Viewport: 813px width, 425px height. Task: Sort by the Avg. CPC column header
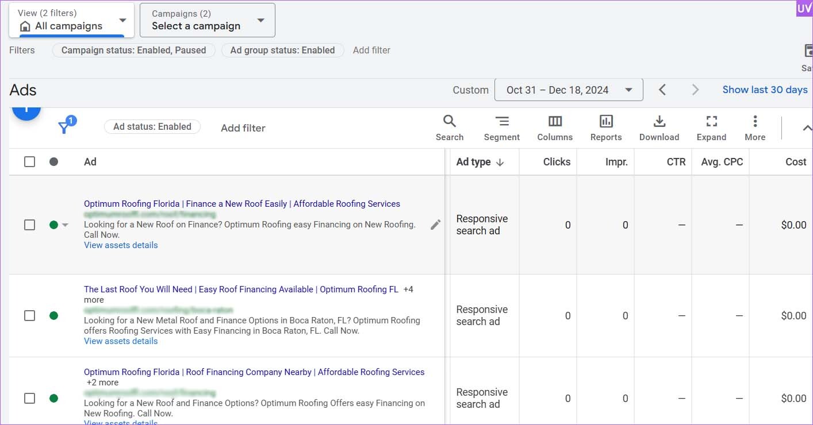coord(722,162)
